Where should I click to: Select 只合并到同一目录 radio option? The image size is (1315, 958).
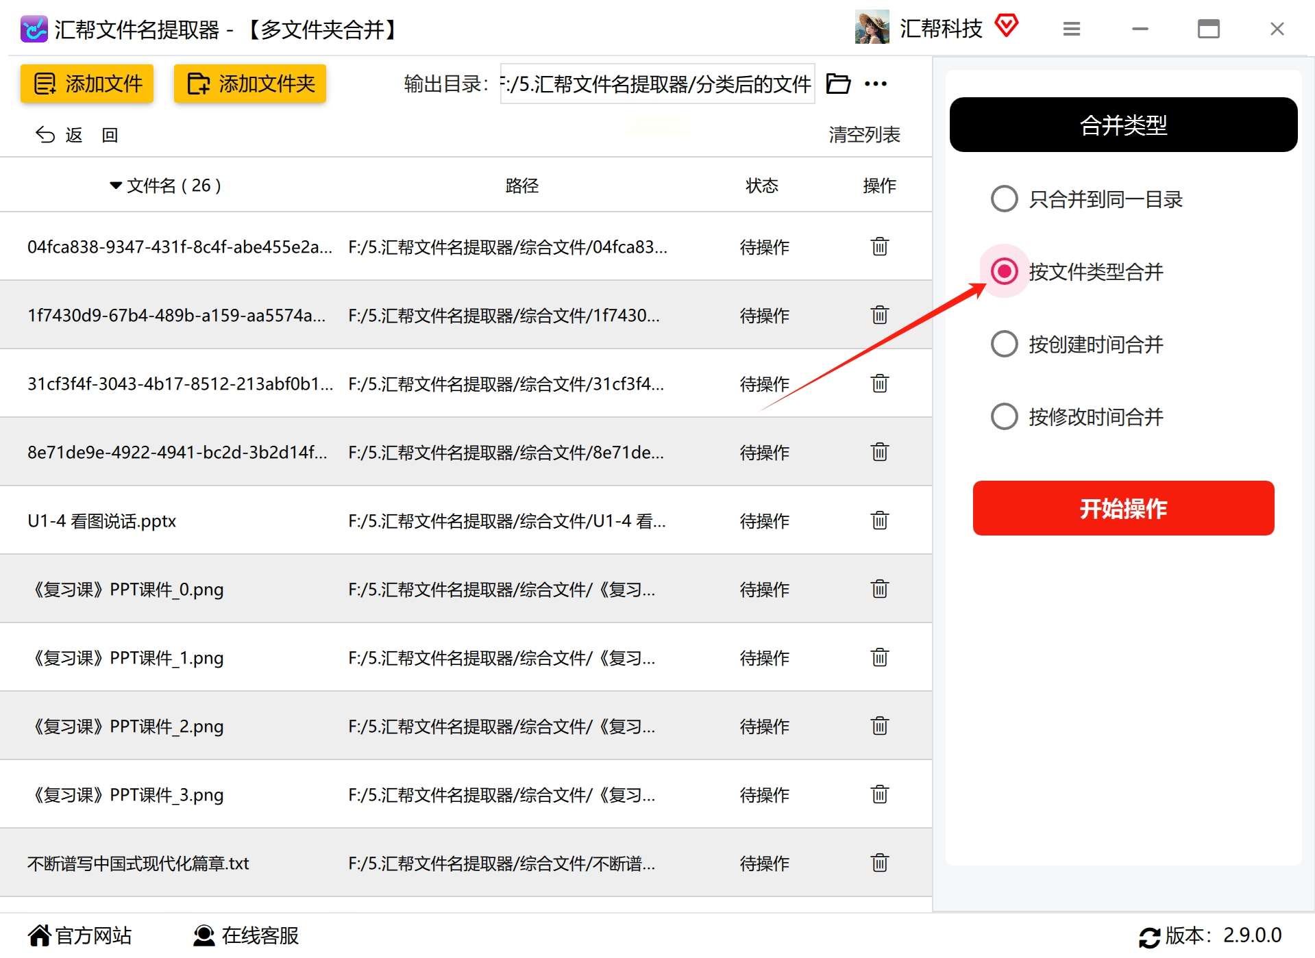(1004, 199)
